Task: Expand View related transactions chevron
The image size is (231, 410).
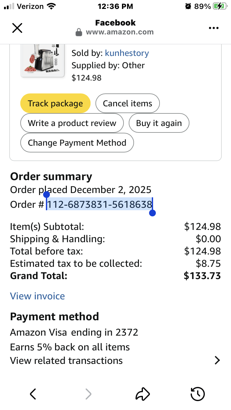Action: 217,360
